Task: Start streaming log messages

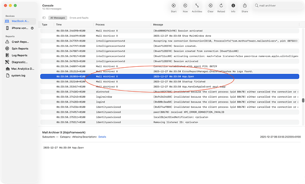Action: [x=174, y=6]
